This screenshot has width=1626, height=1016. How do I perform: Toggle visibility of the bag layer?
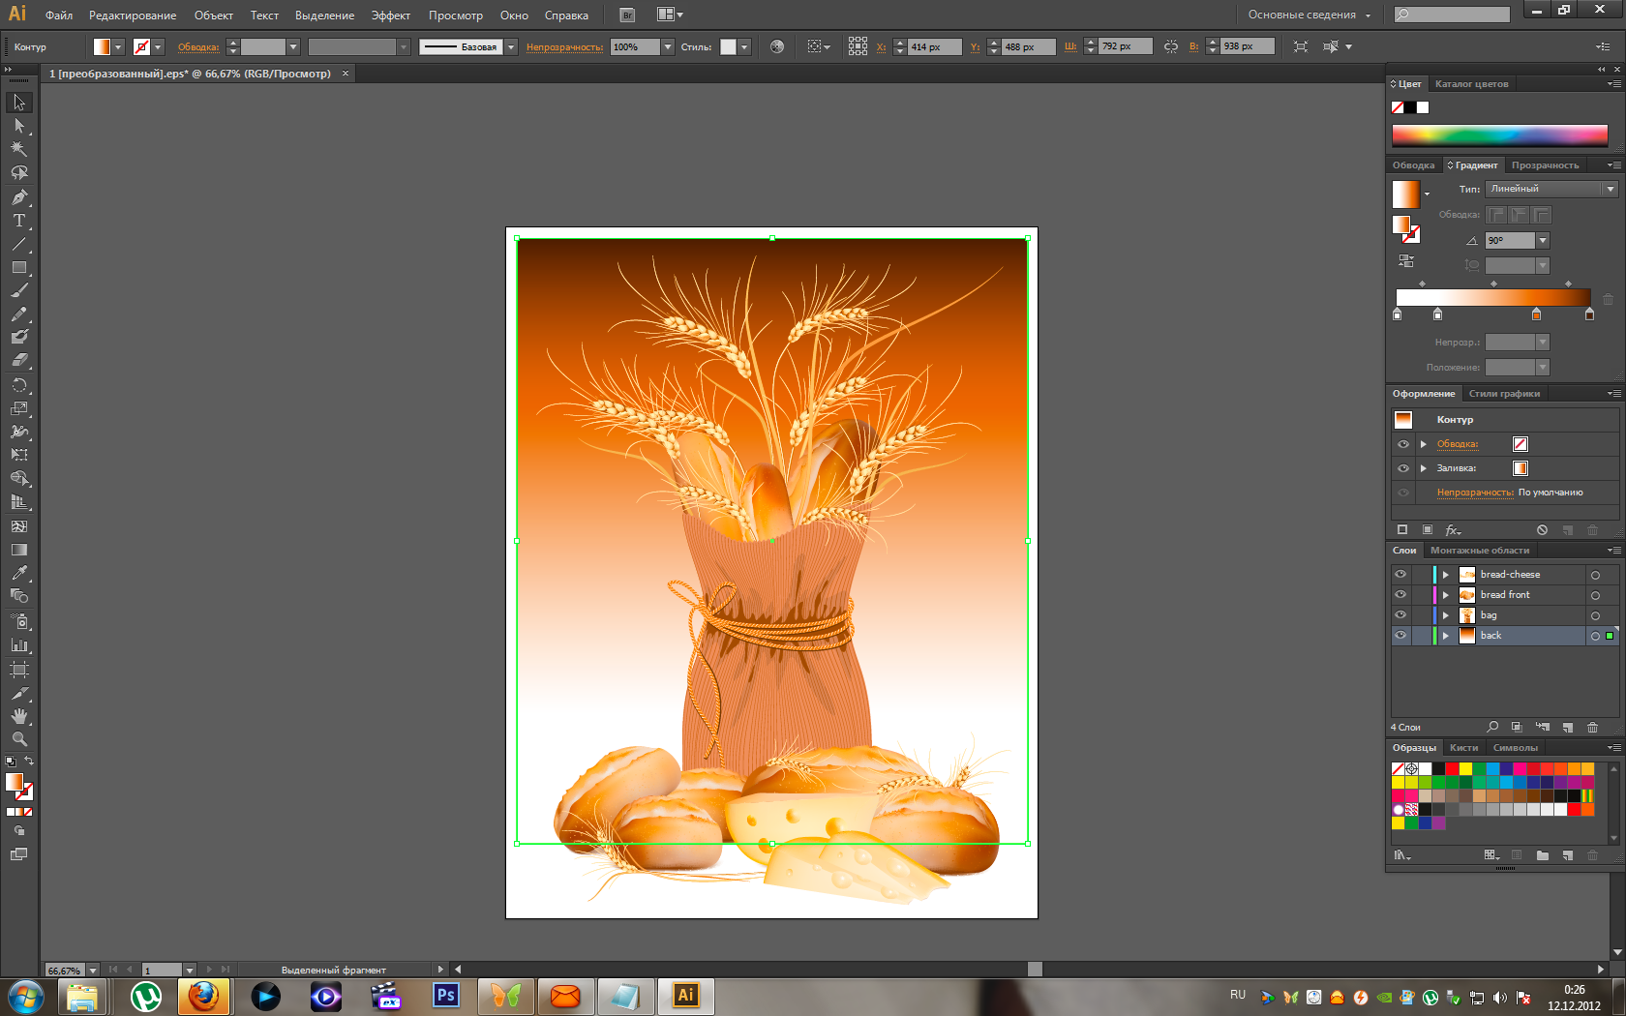tap(1400, 614)
